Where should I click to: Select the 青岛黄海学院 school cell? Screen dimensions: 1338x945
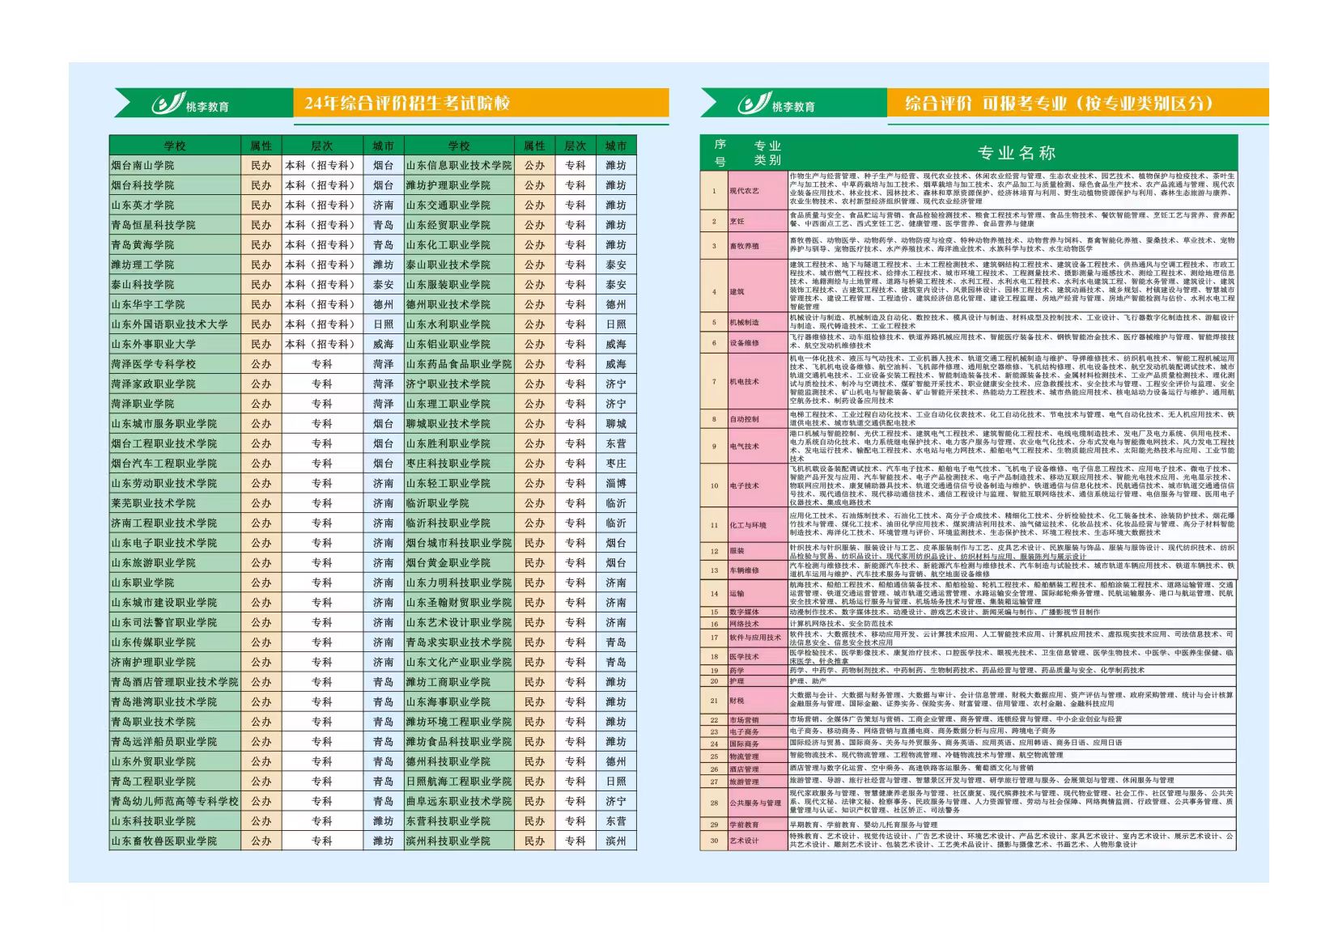click(175, 244)
